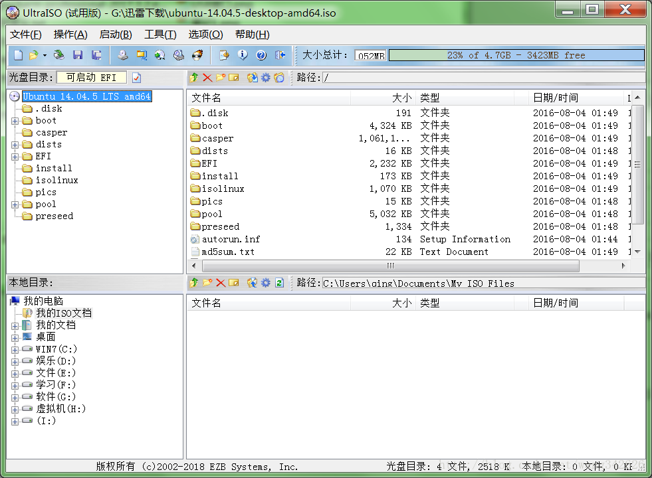Sort disc files by 类型 column header
This screenshot has height=478, width=652.
[x=465, y=98]
